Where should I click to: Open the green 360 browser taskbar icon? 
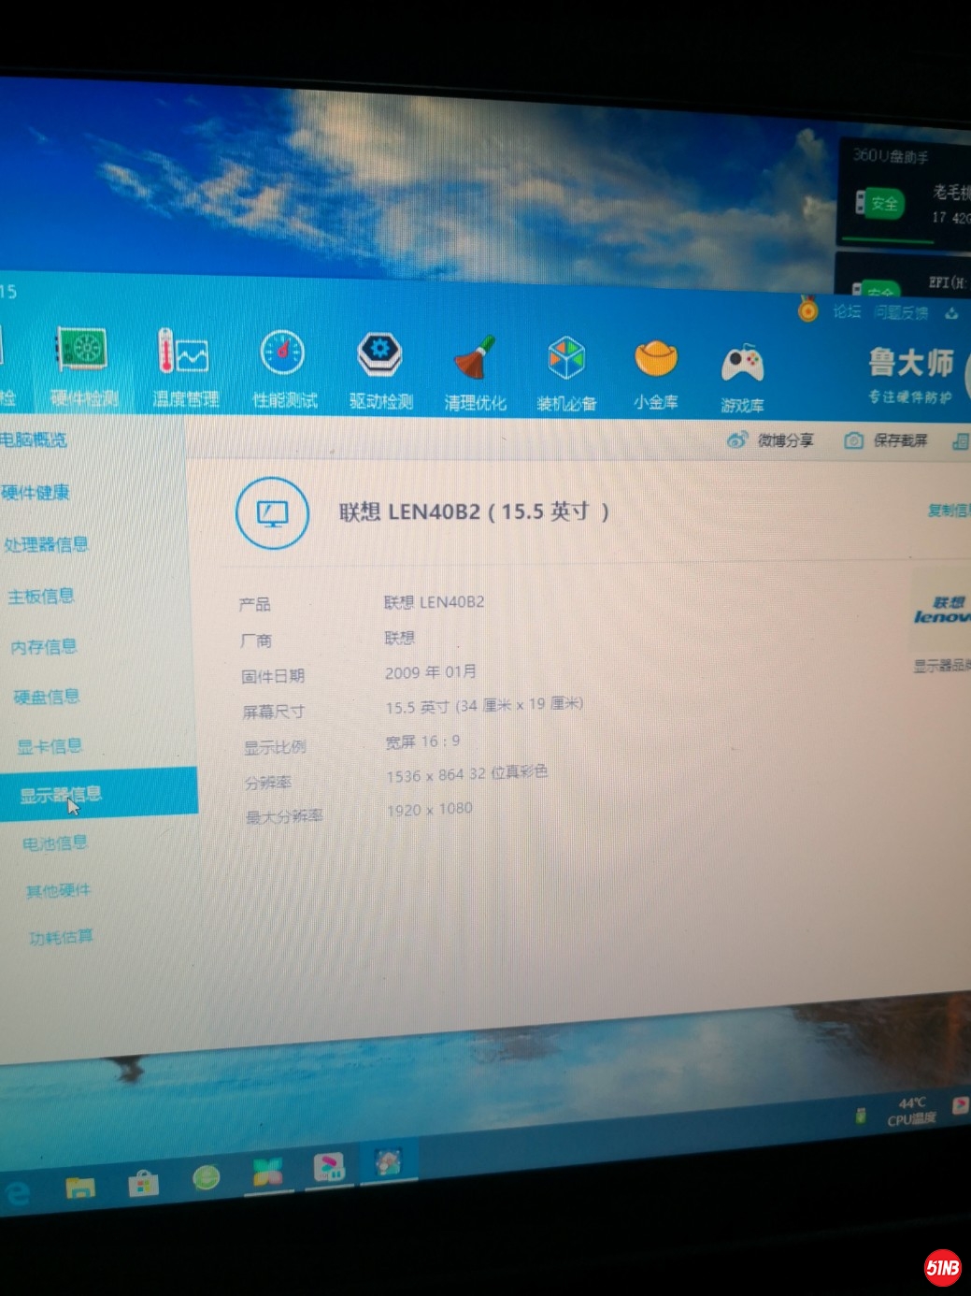pos(206,1177)
